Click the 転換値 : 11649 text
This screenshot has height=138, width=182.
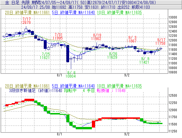click(x=111, y=90)
